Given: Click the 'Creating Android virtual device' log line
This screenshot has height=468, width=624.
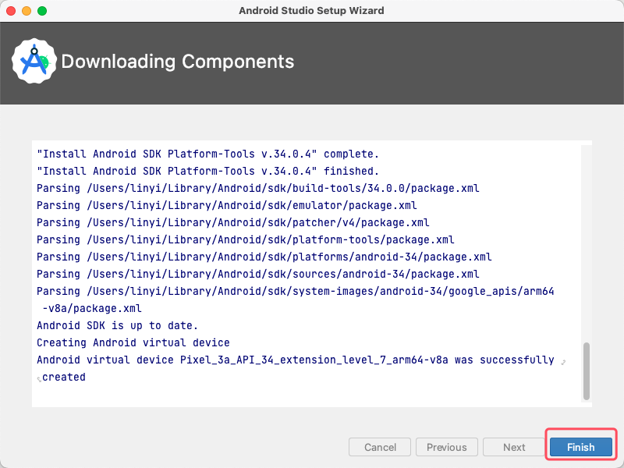Looking at the screenshot, I should [133, 342].
